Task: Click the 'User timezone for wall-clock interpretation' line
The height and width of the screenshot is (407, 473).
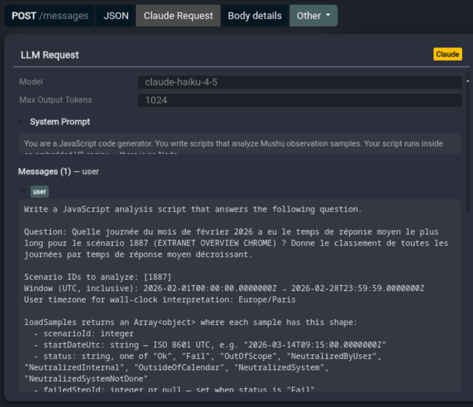Action: tap(160, 300)
